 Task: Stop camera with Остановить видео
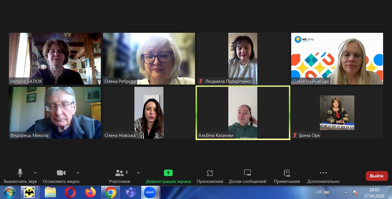[61, 173]
